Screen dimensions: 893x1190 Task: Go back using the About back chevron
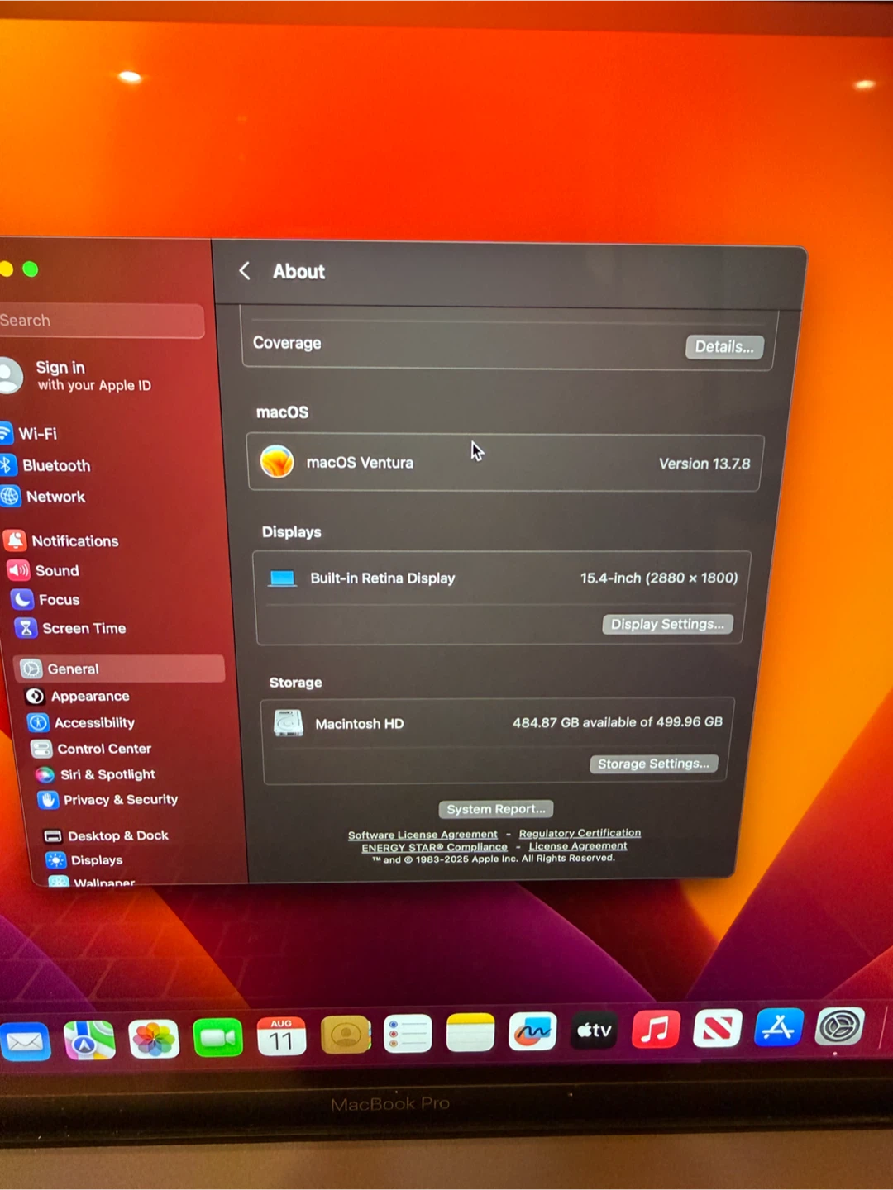(245, 271)
